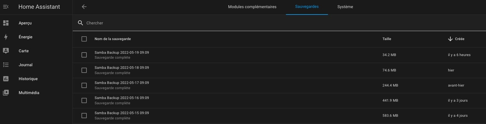Sort backups by Taille column
The width and height of the screenshot is (486, 124).
click(x=387, y=39)
